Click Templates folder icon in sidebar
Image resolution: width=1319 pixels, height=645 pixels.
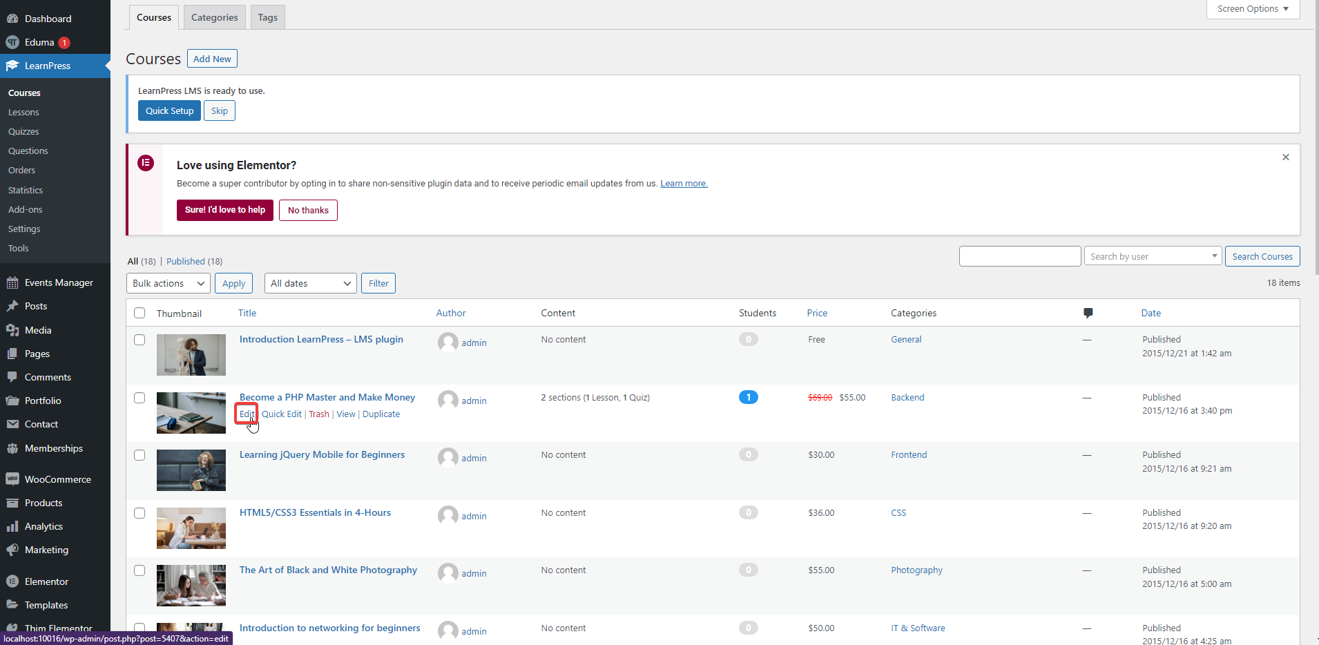point(12,605)
